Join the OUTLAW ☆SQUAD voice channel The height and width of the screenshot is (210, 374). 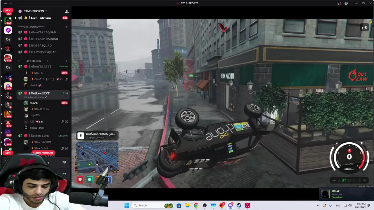pyautogui.click(x=43, y=39)
